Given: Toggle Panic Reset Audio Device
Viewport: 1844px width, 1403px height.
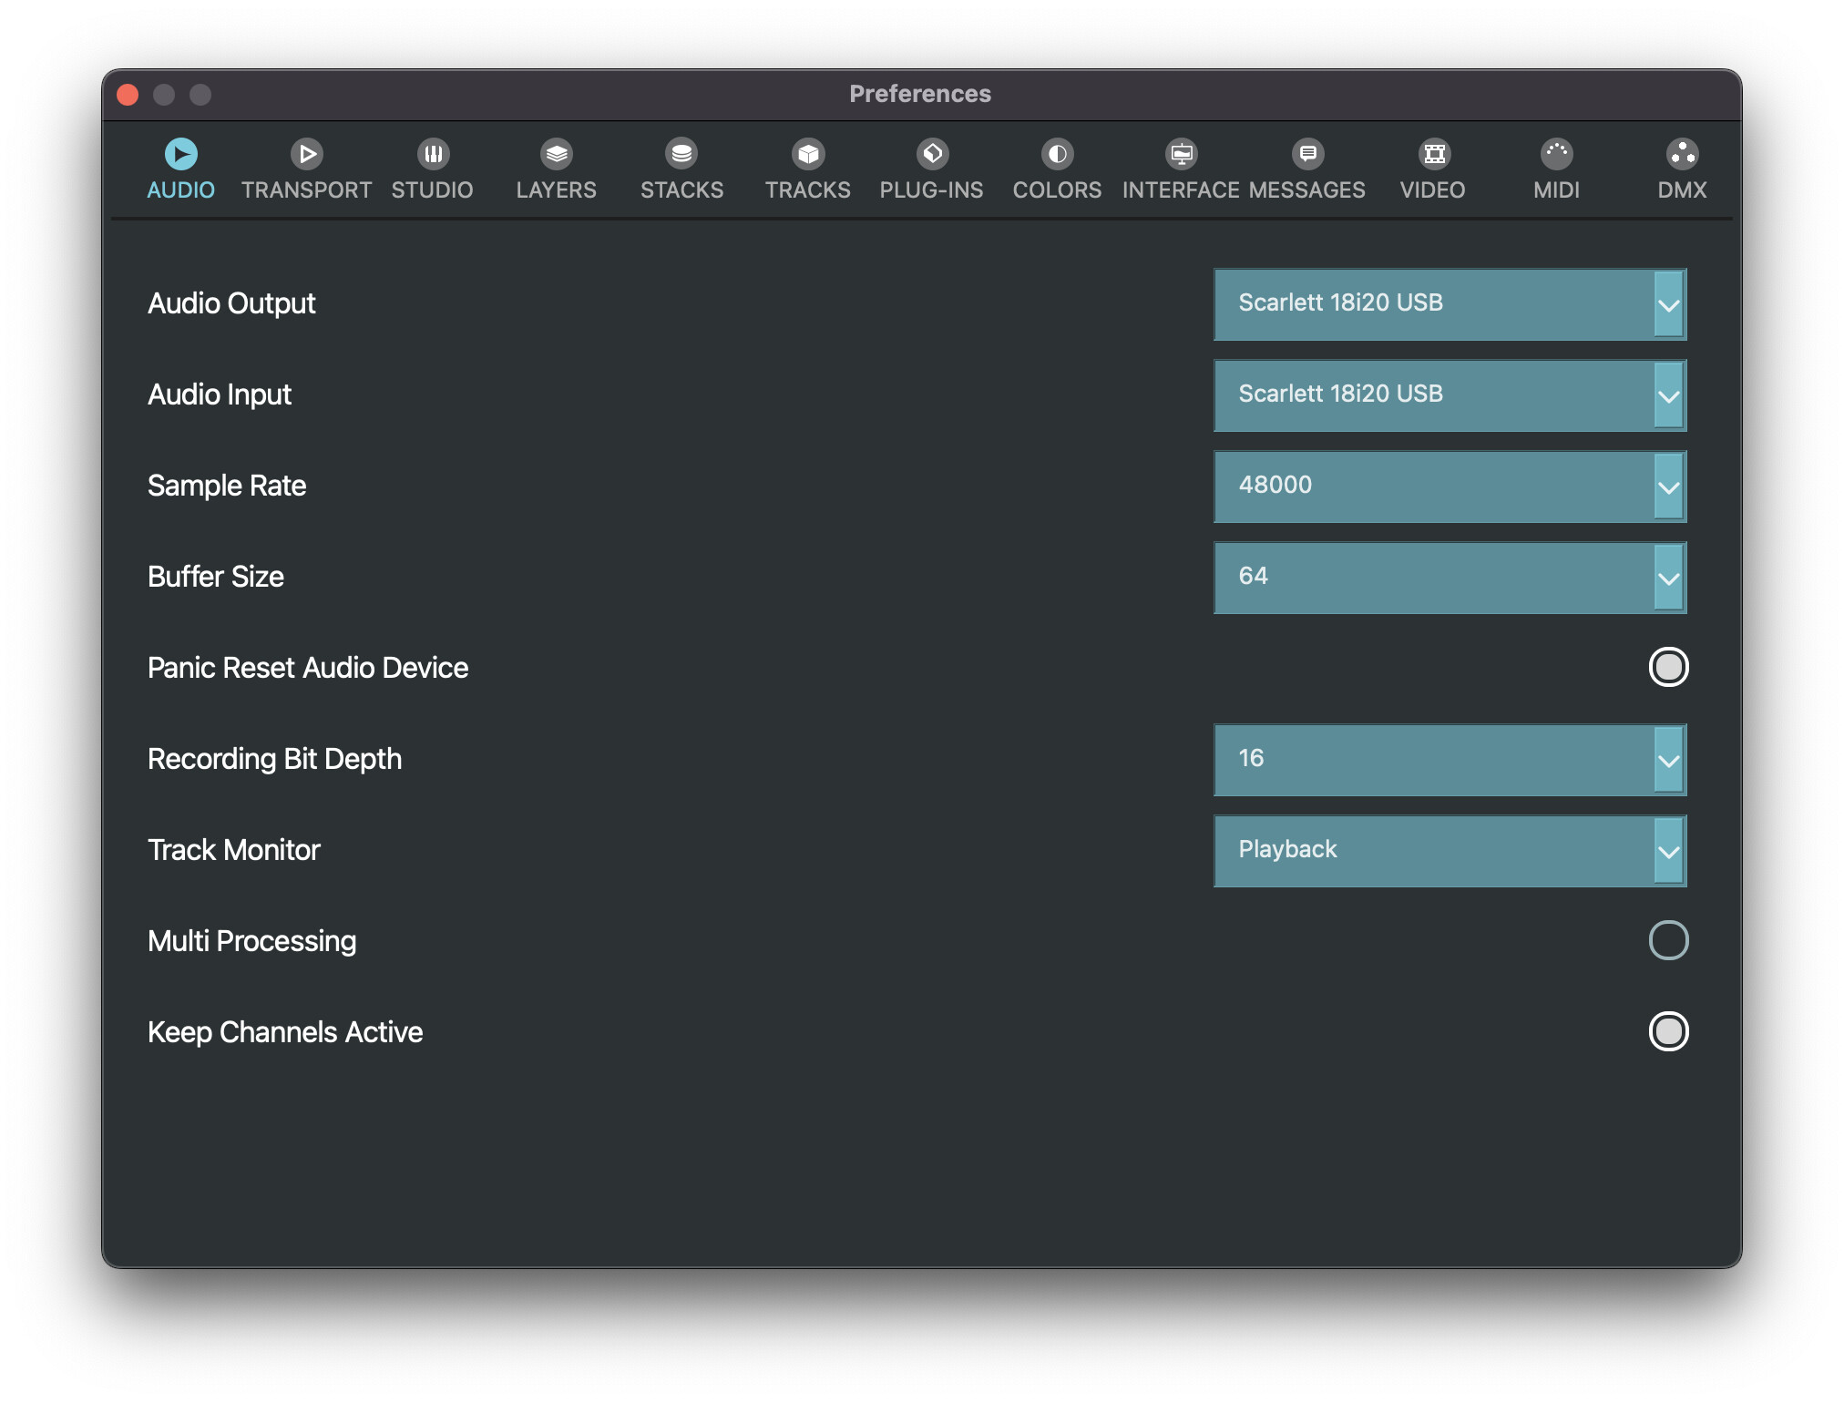Looking at the screenshot, I should click(1668, 667).
